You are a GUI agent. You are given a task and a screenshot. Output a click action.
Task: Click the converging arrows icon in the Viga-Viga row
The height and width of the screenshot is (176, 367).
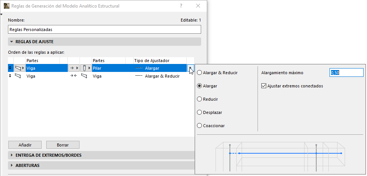[73, 76]
